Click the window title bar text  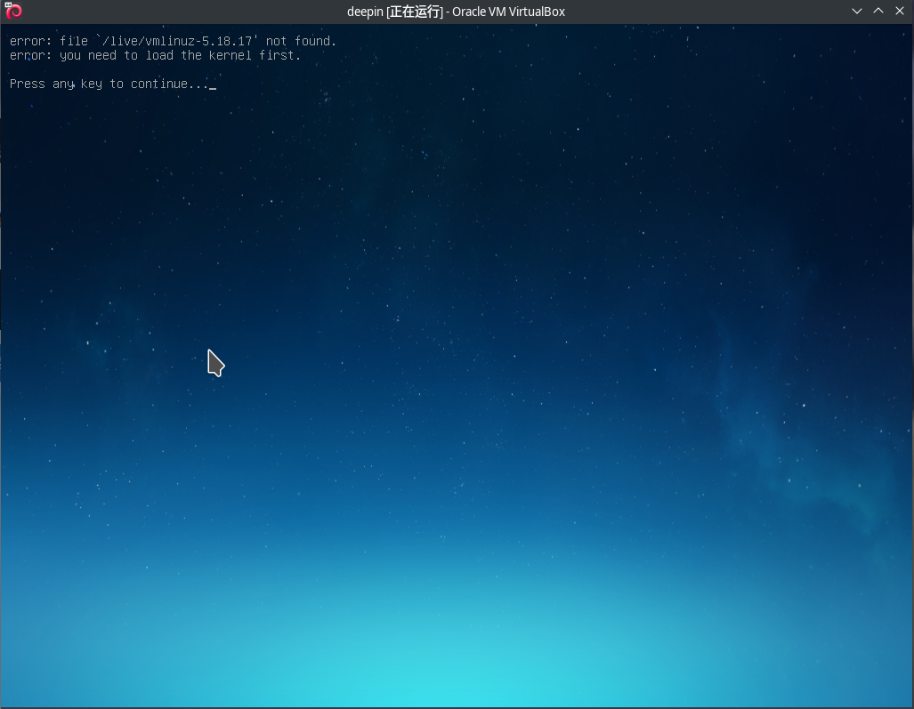(x=456, y=12)
